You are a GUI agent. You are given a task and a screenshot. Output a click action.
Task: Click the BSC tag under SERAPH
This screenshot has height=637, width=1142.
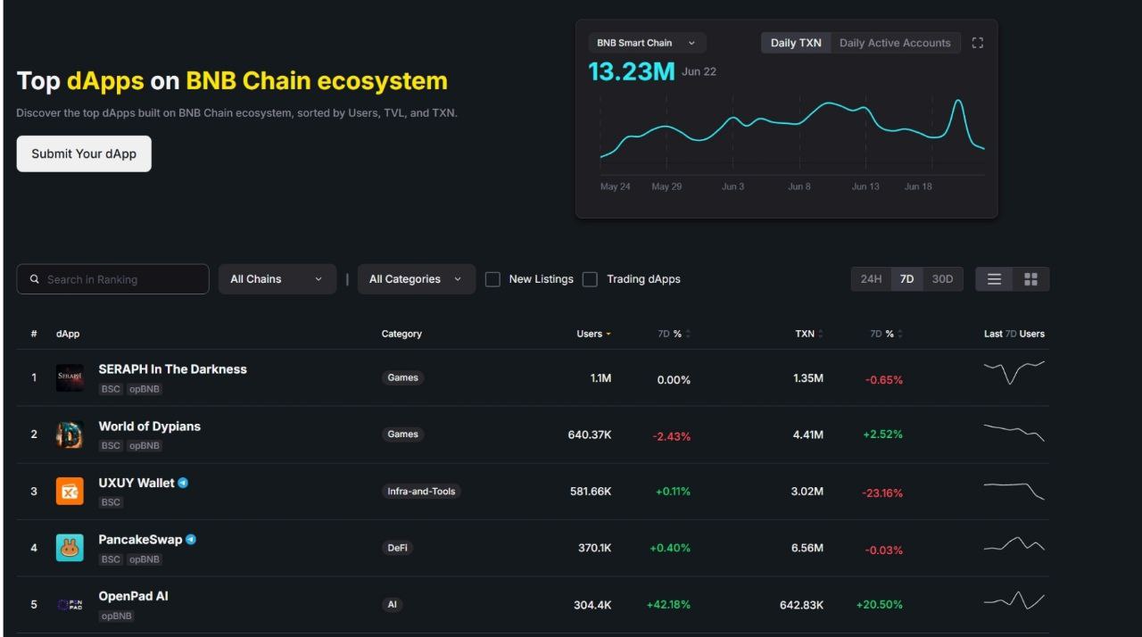(111, 389)
